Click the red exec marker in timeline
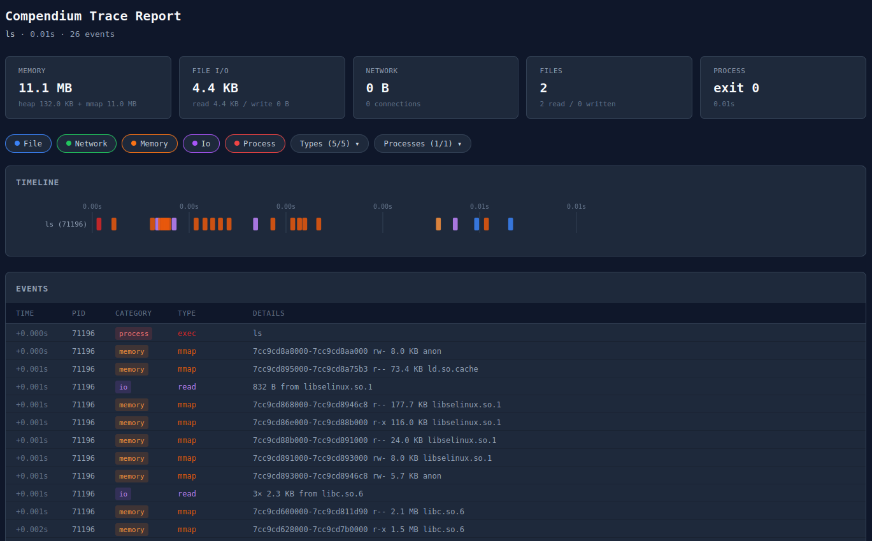This screenshot has width=872, height=541. point(99,224)
